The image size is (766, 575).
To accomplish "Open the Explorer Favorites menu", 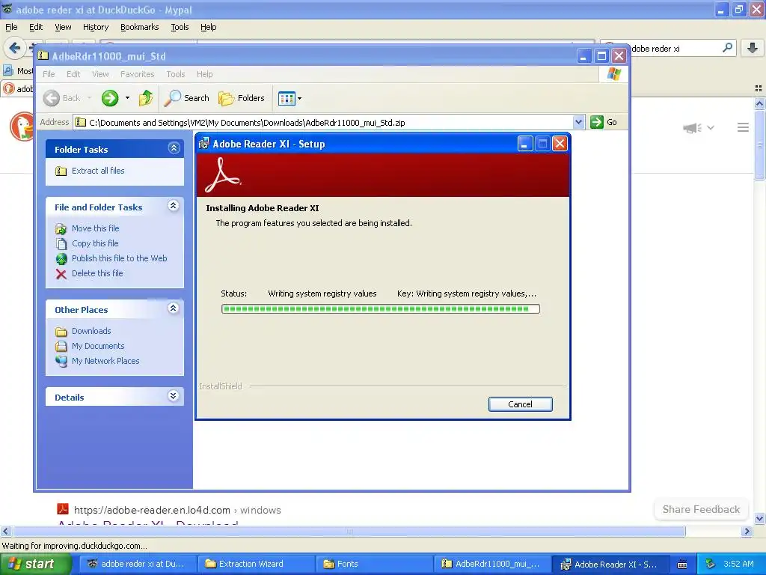I will point(138,74).
